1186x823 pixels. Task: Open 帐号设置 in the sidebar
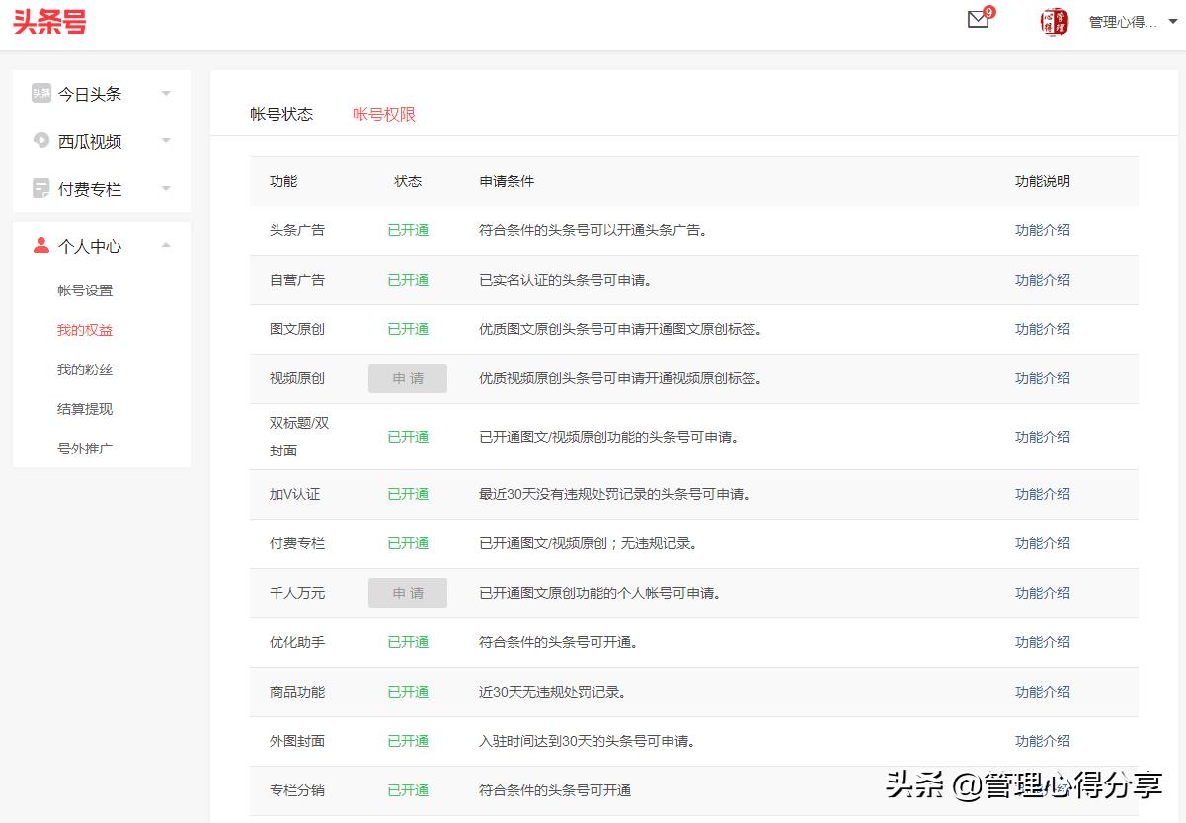click(x=85, y=290)
